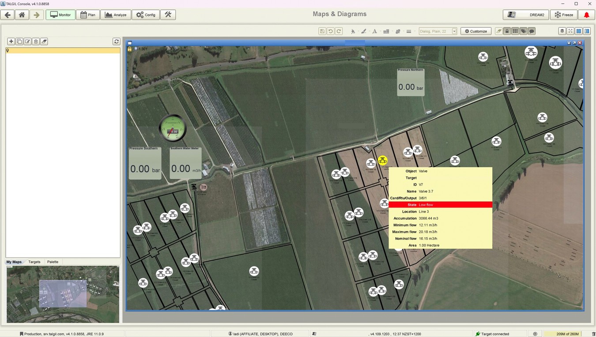Image resolution: width=596 pixels, height=337 pixels.
Task: Open the text color 'A' tool
Action: pos(375,31)
